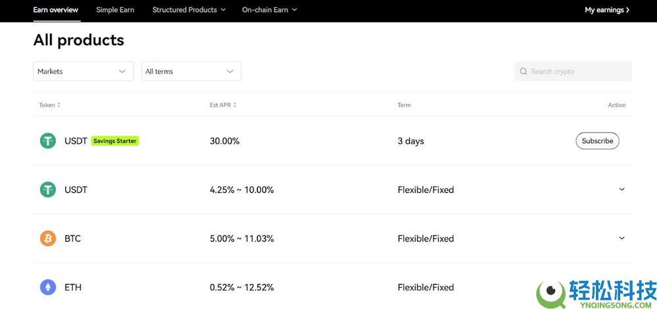Open Structured Products menu
Screen dimensions: 657x309
tap(189, 10)
